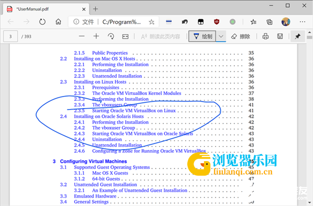Expand the draw tool options dropdown arrow
Screen dimensions: 313x206
[221, 37]
